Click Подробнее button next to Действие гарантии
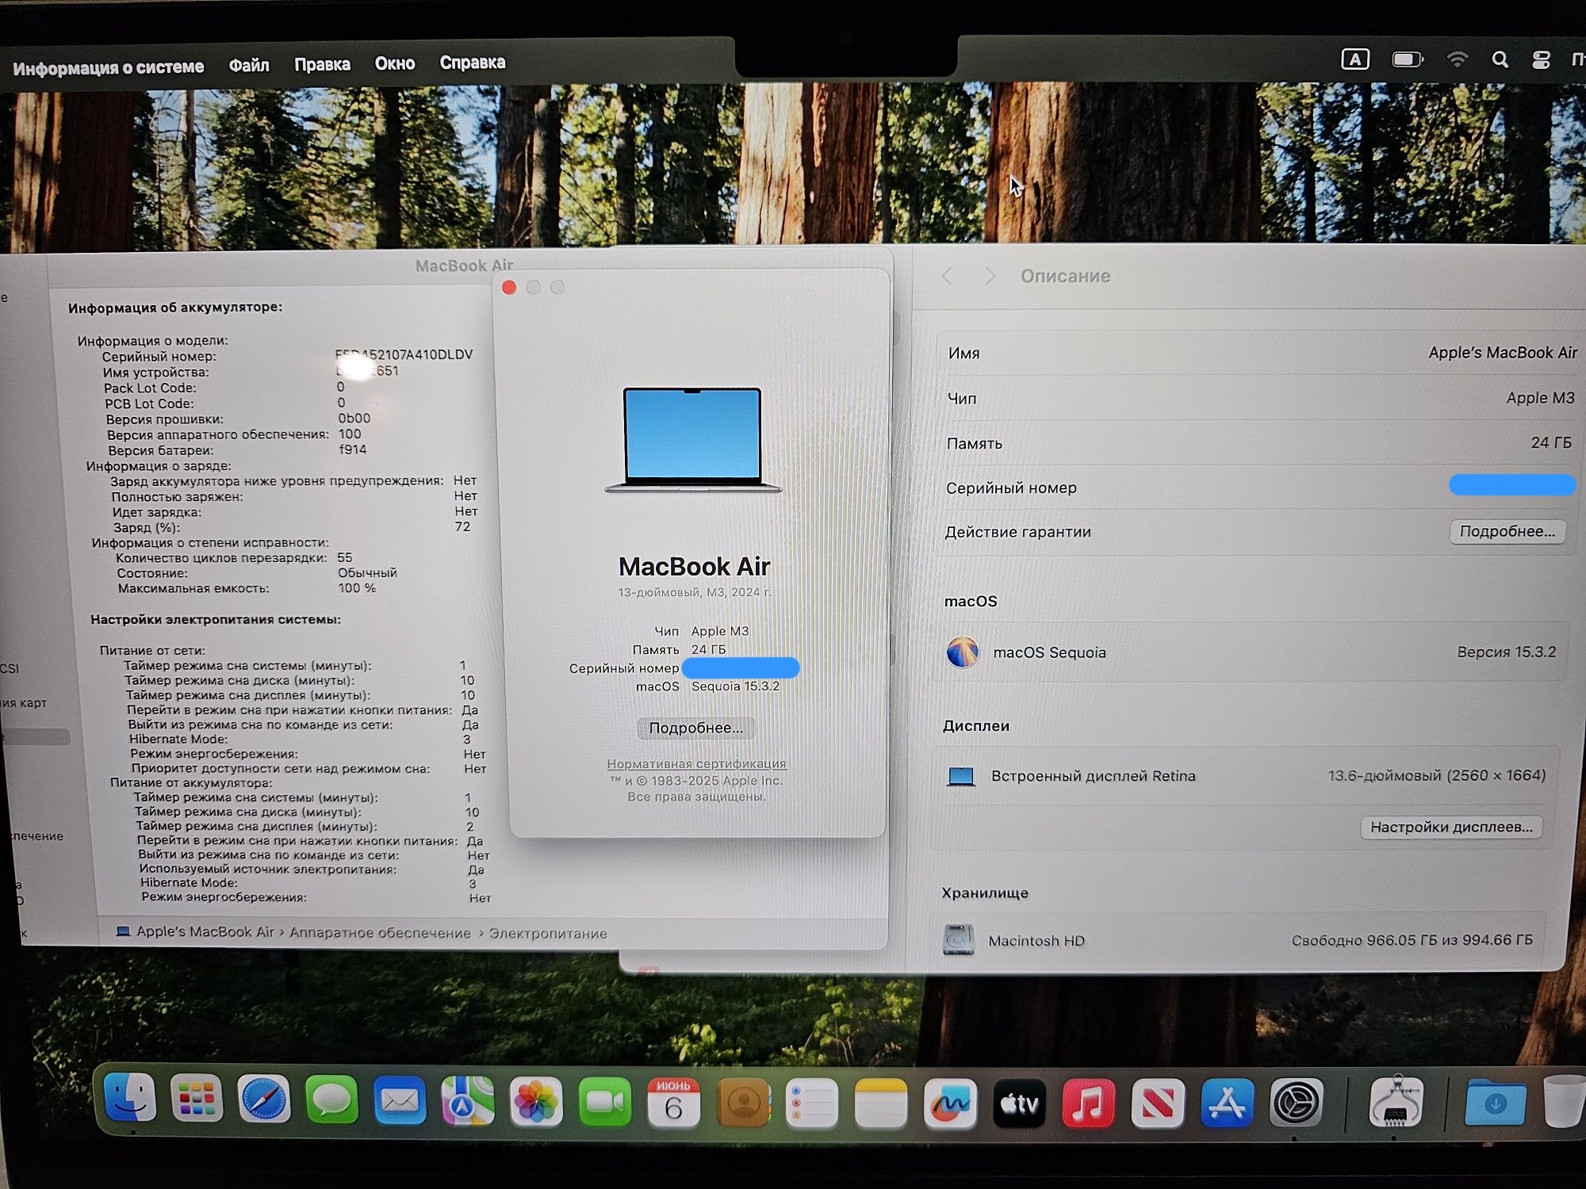 [1507, 531]
